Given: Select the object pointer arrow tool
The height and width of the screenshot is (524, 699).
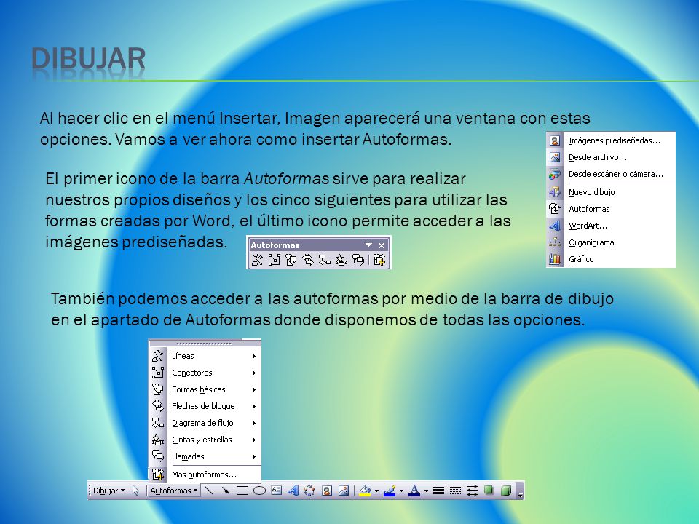Looking at the screenshot, I should click(x=136, y=491).
